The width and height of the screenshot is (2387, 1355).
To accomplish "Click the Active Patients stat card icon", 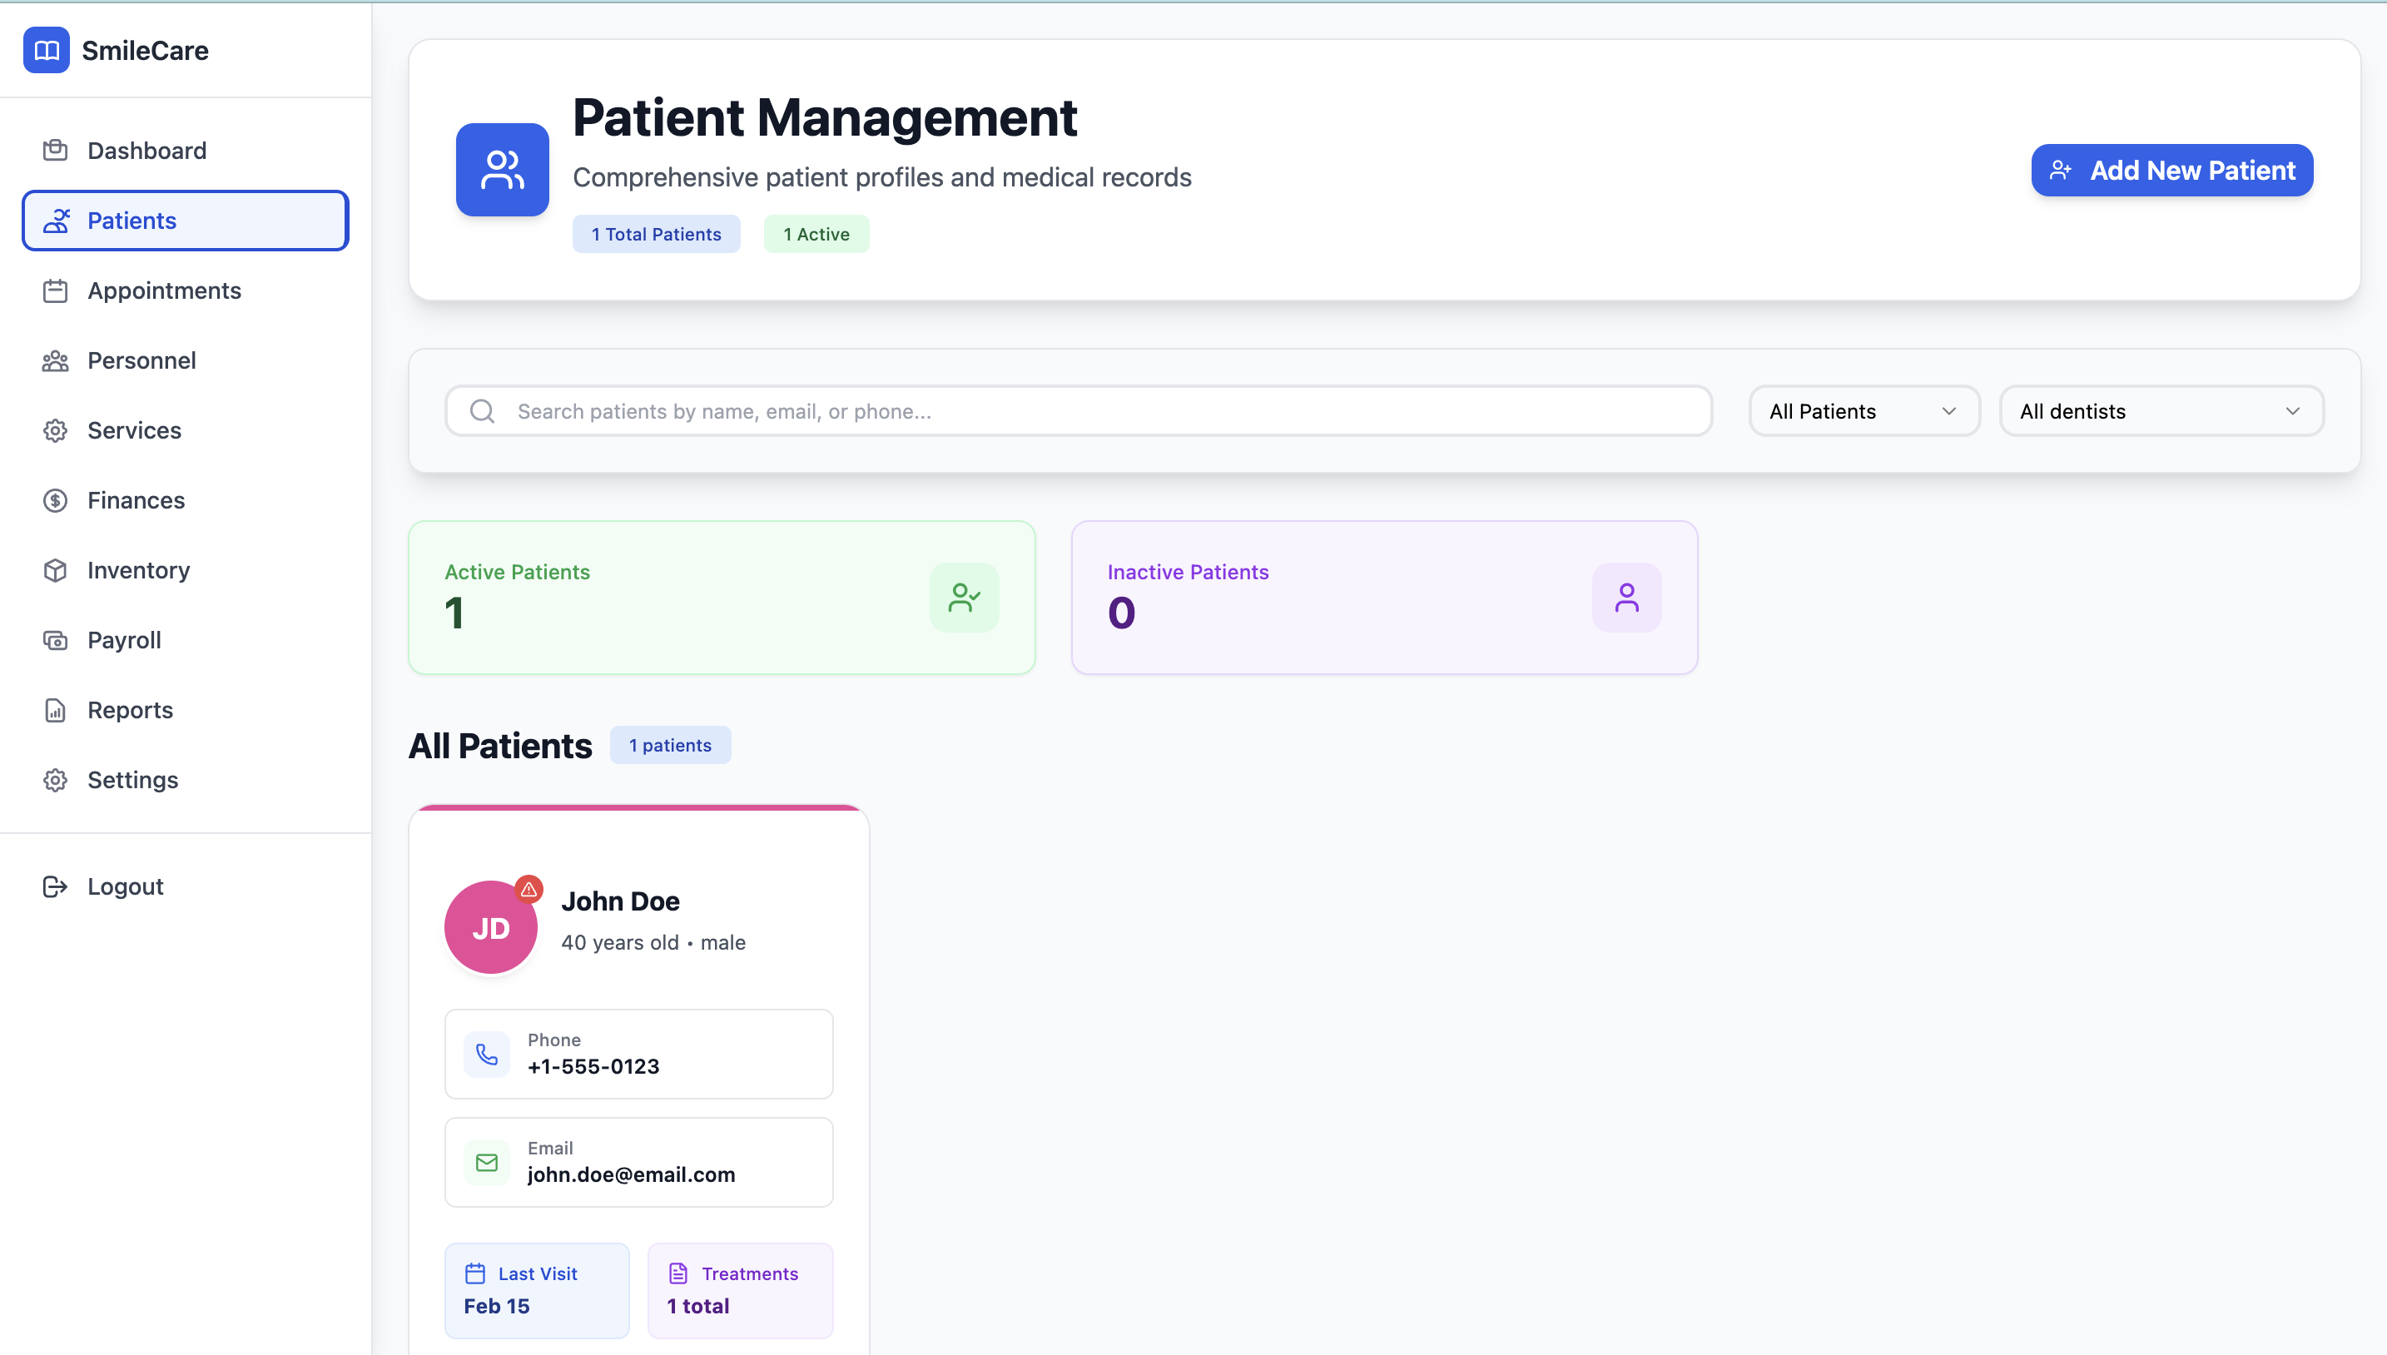I will (964, 598).
